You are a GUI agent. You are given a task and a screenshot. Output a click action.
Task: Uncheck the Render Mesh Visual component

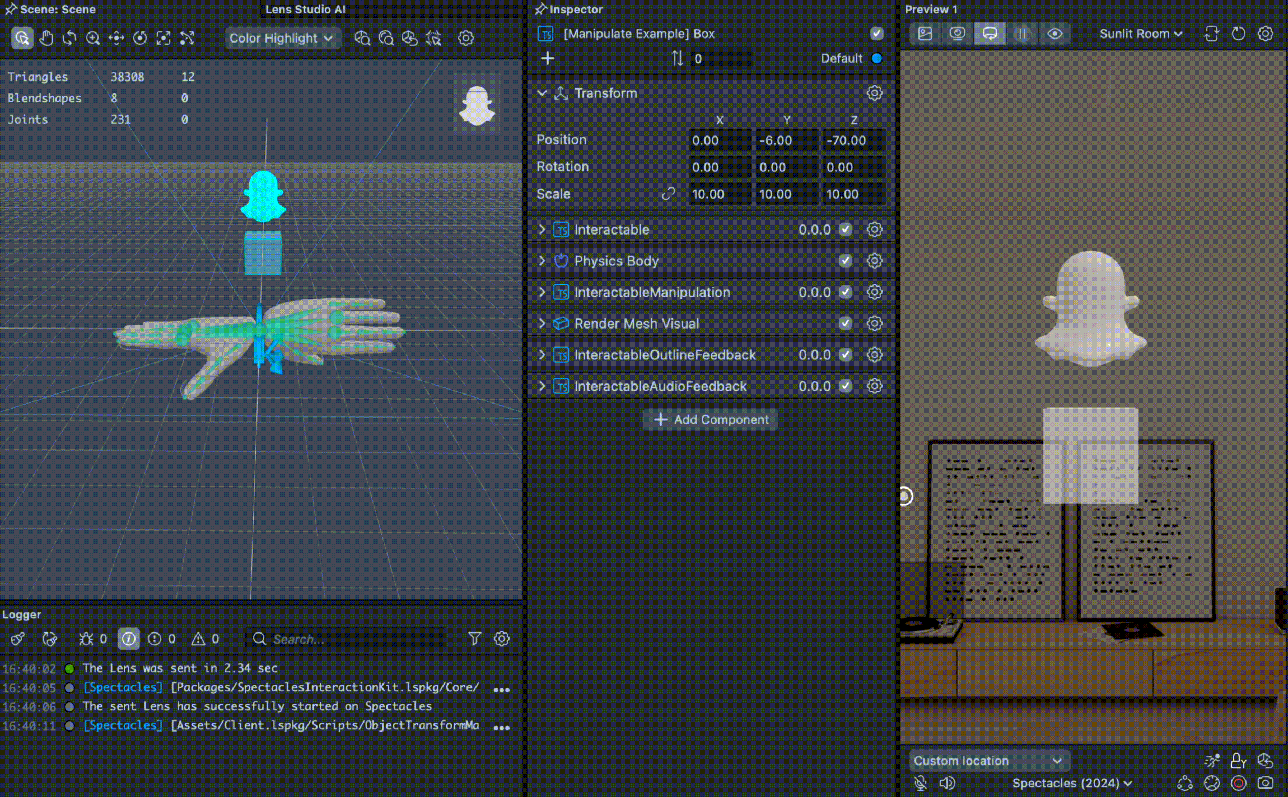coord(846,324)
